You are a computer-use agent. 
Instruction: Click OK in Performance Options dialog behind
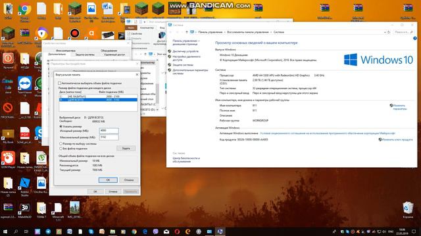point(95,191)
